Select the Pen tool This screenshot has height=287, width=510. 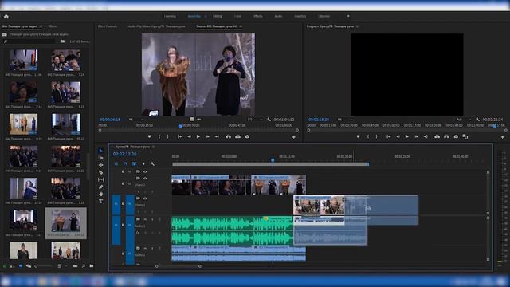[101, 187]
